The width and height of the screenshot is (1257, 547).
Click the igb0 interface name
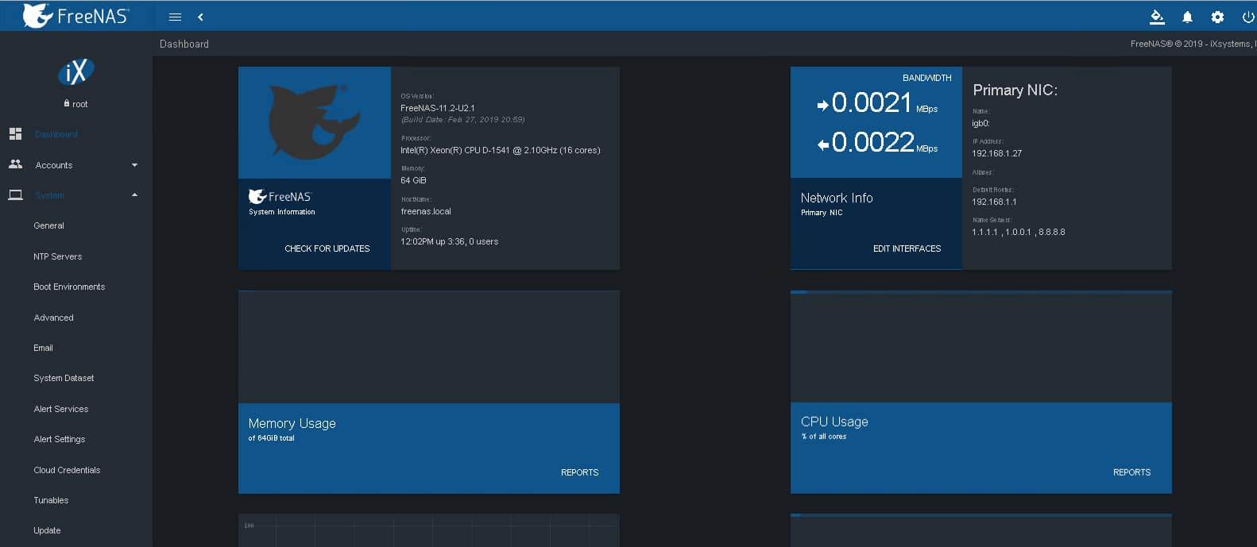coord(980,123)
